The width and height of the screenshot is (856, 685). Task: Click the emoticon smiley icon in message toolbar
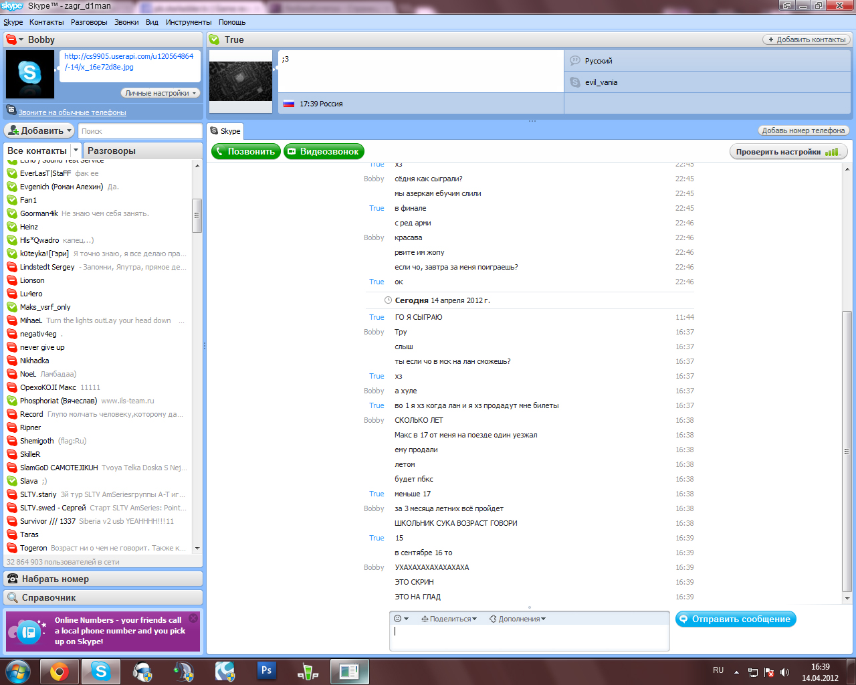click(399, 619)
